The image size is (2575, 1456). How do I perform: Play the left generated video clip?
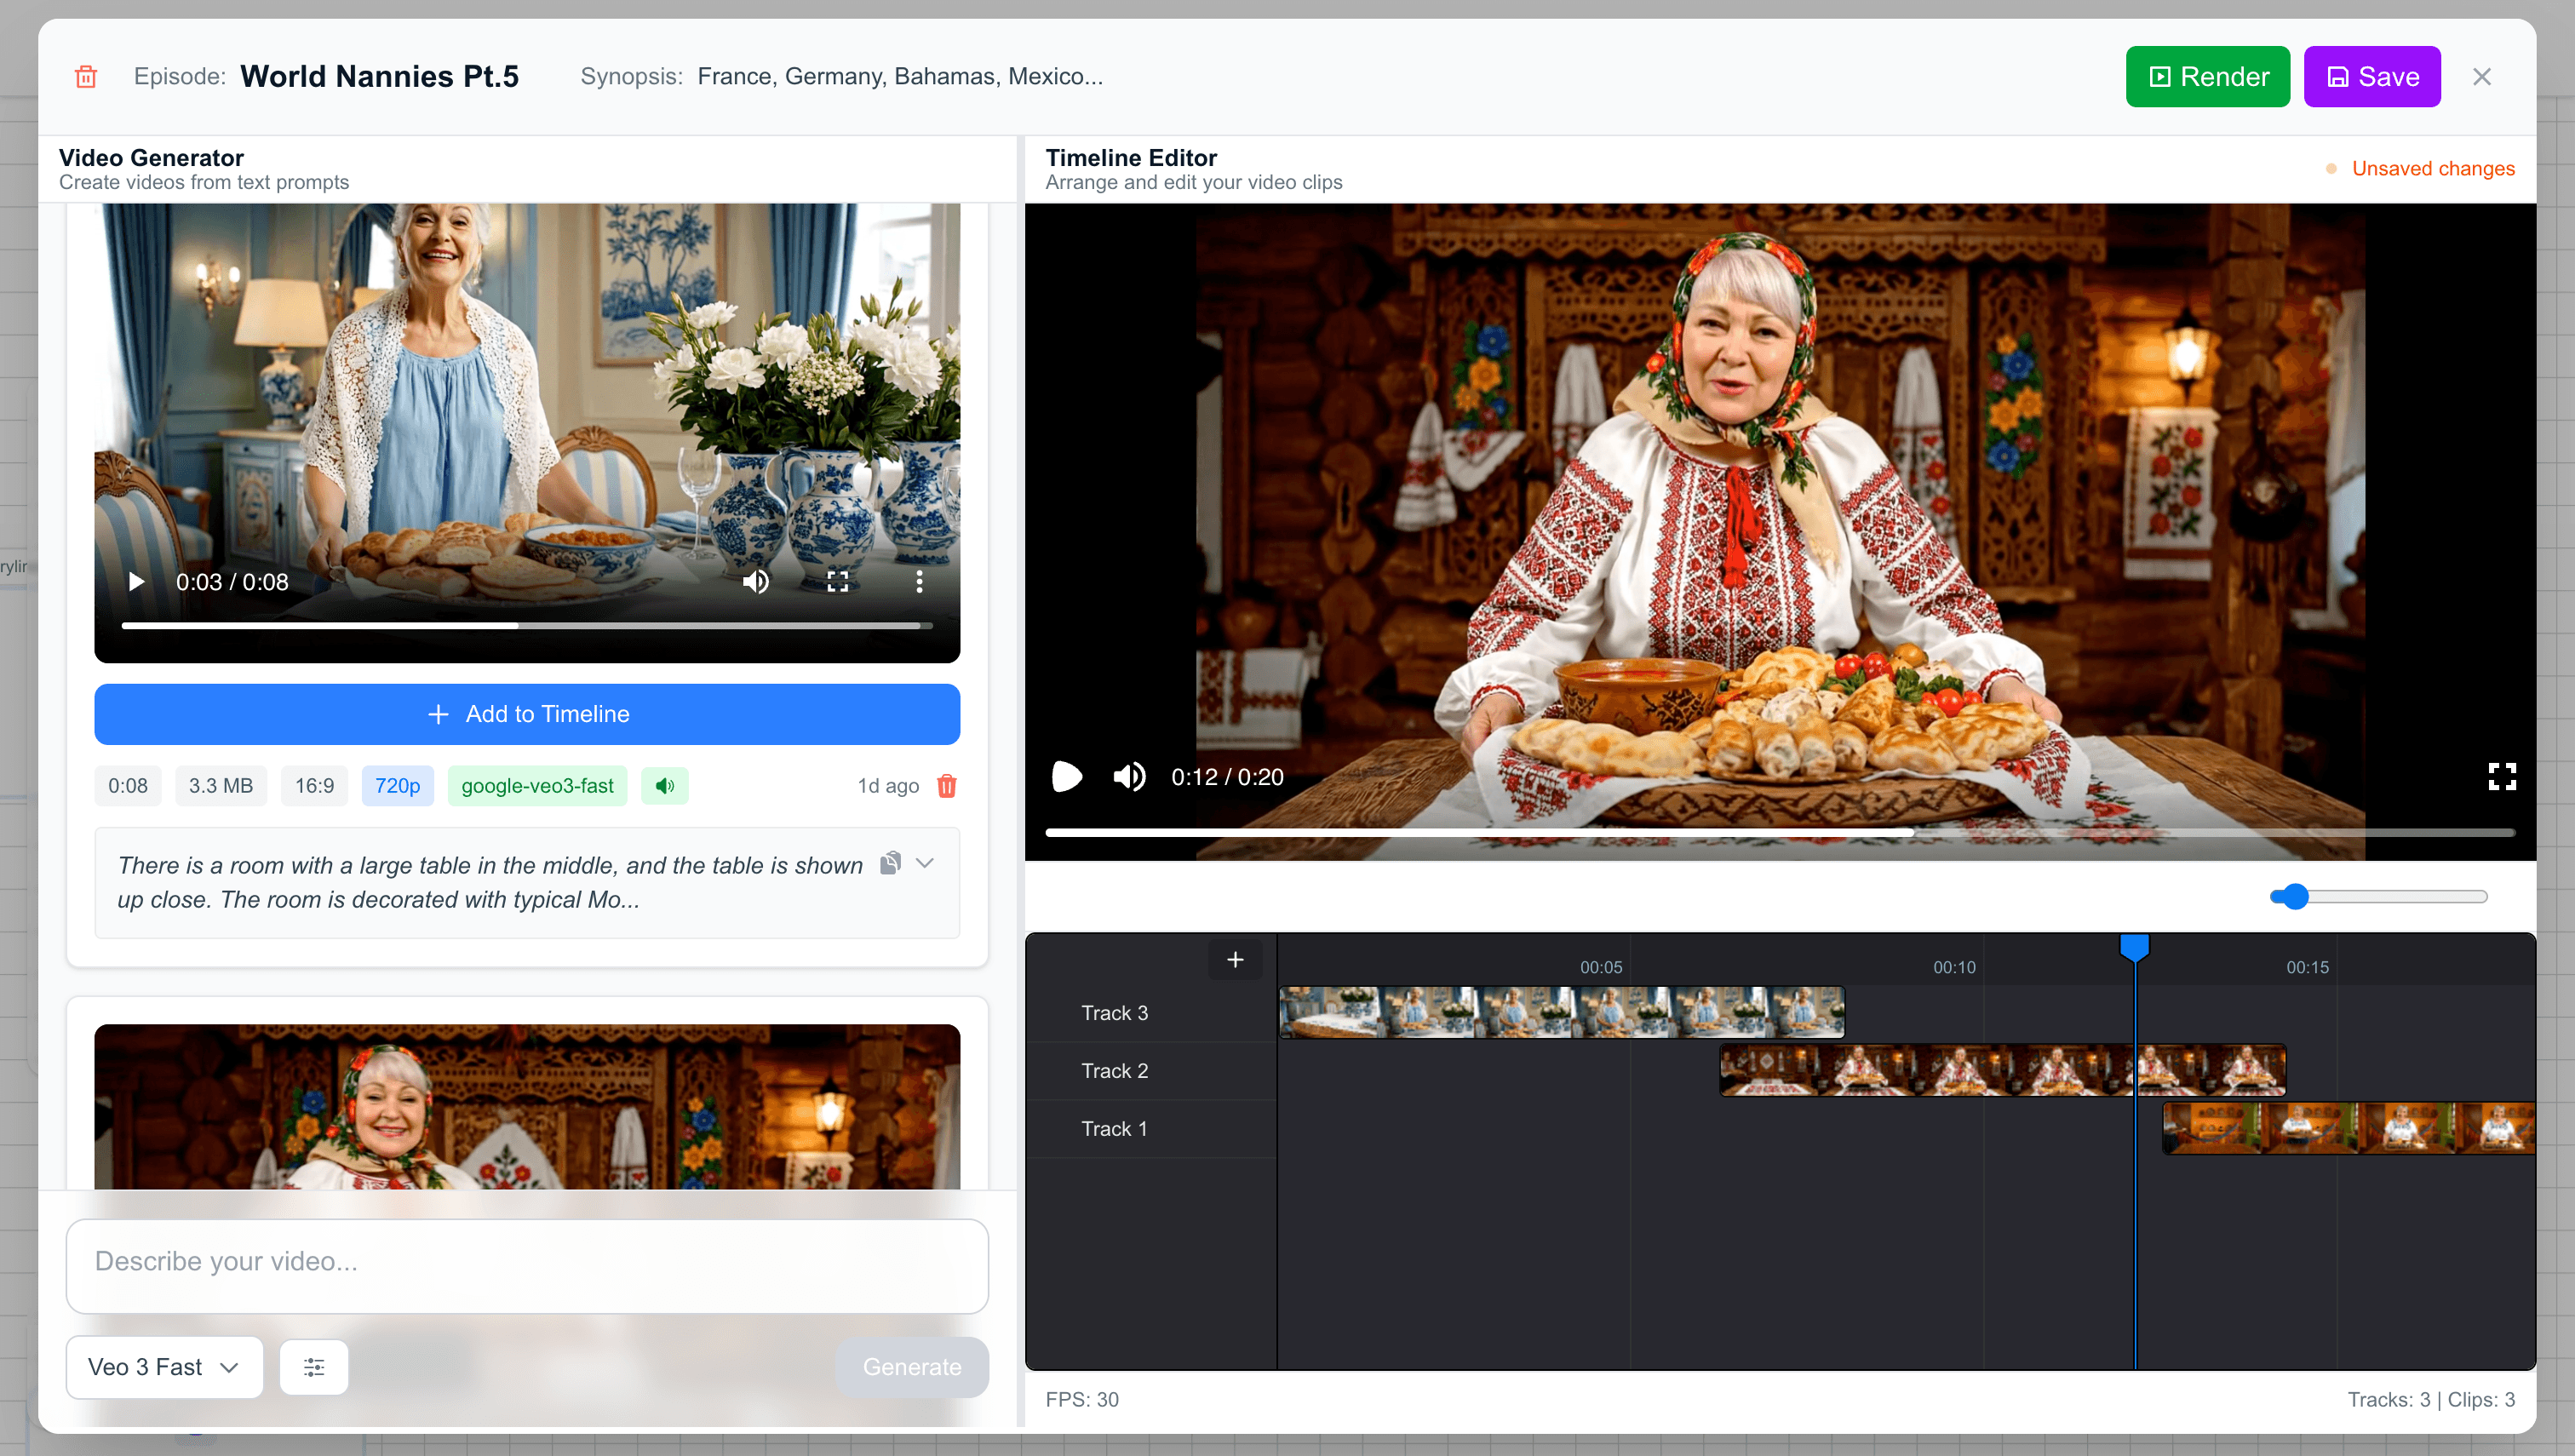tap(137, 582)
